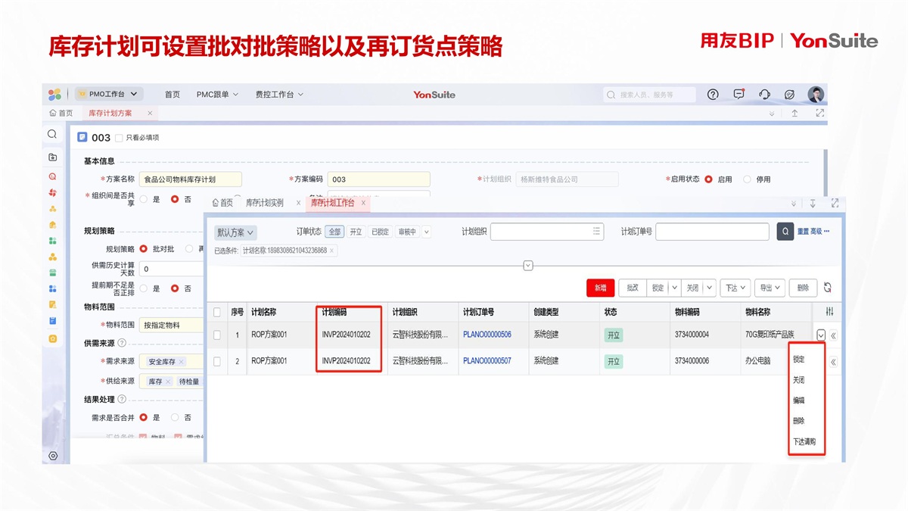
Task: Open the message notifications icon
Action: click(x=739, y=95)
